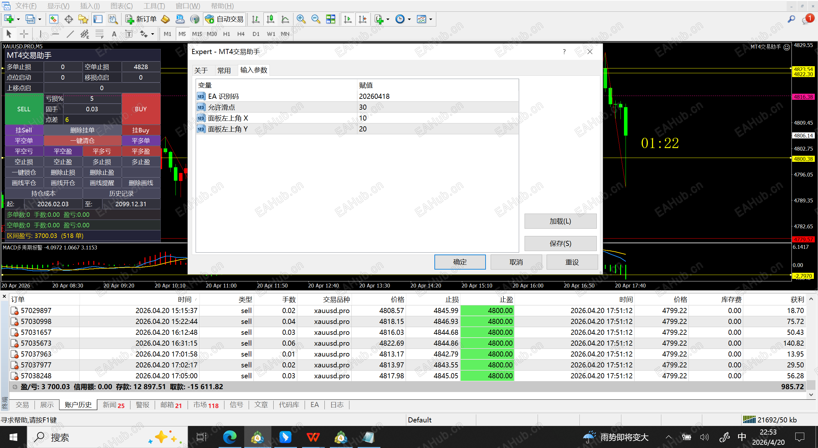This screenshot has height=448, width=818.
Task: Click the Text label tool icon
Action: pos(129,34)
